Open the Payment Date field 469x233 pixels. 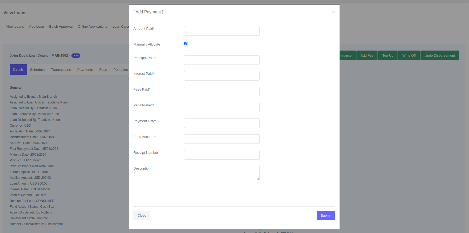pos(221,123)
